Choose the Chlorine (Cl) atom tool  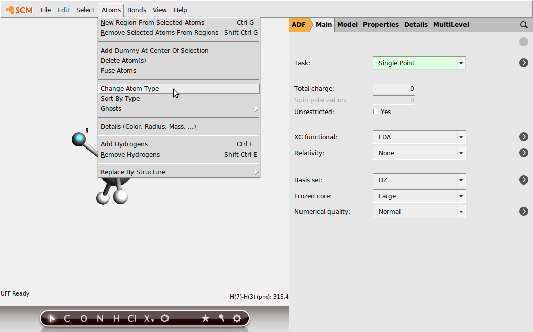132,318
